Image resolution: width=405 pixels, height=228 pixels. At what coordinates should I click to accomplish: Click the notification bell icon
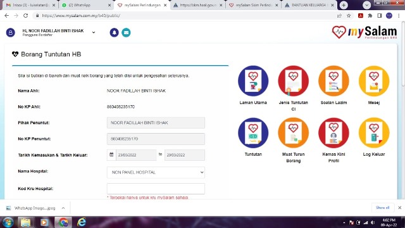coord(114,32)
